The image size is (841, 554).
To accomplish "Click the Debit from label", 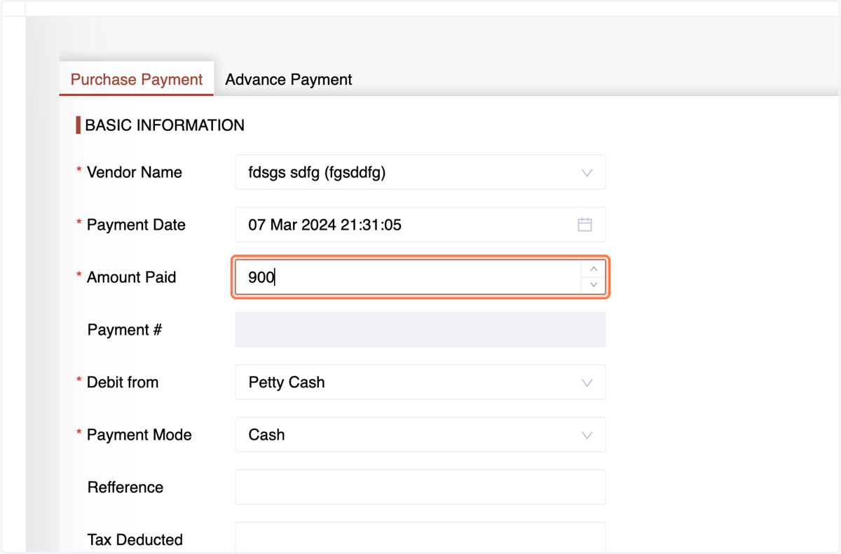I will [x=123, y=382].
